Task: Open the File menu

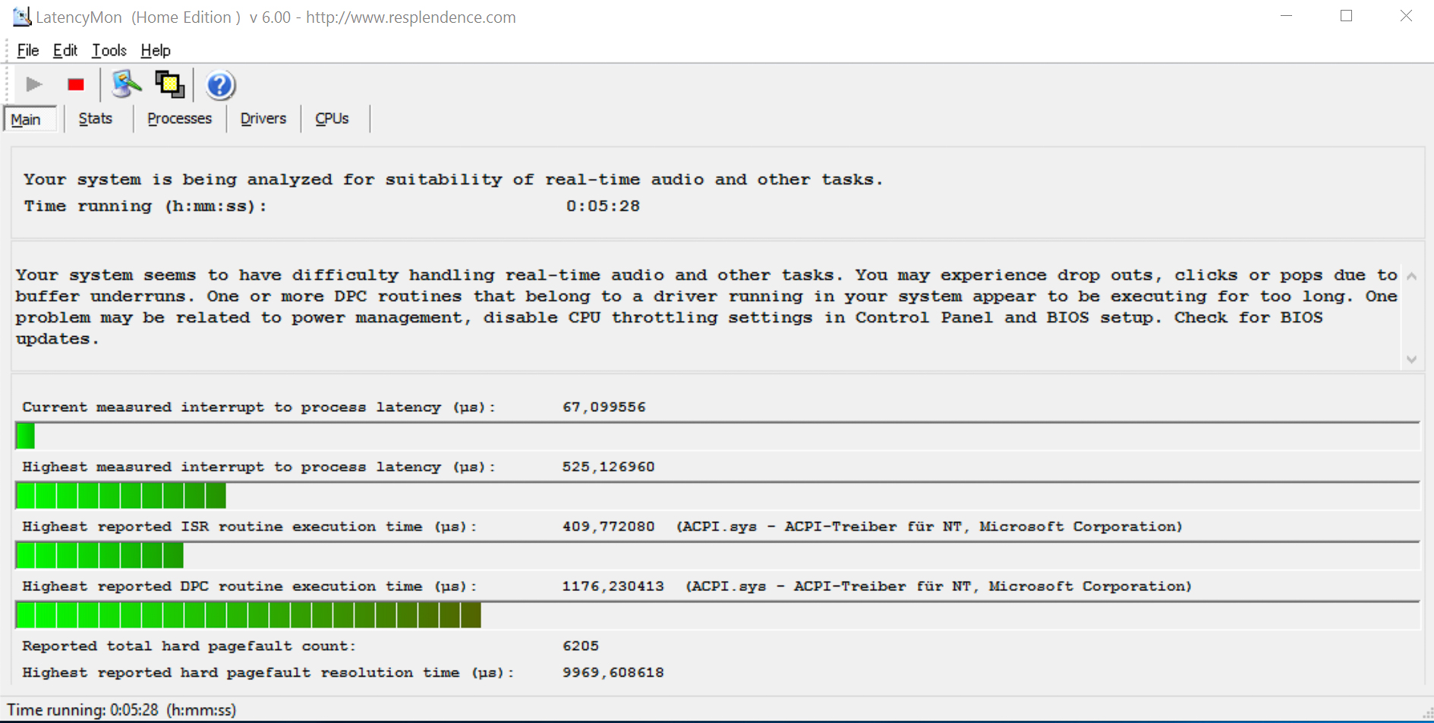Action: tap(28, 50)
